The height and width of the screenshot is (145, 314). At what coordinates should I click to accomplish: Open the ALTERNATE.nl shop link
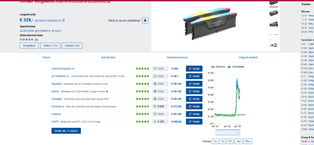[60, 76]
